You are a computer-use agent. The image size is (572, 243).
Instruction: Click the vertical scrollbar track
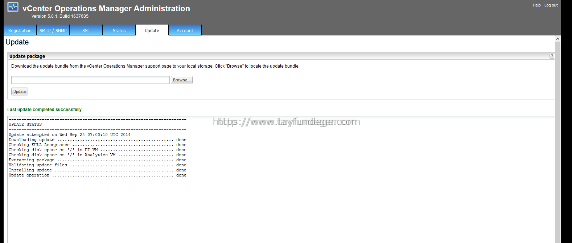click(557, 142)
